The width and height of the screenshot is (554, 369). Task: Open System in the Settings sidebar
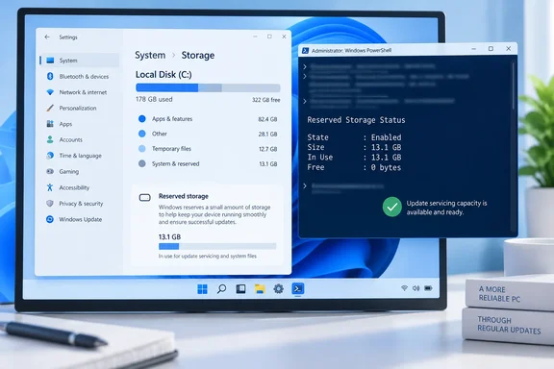point(80,61)
